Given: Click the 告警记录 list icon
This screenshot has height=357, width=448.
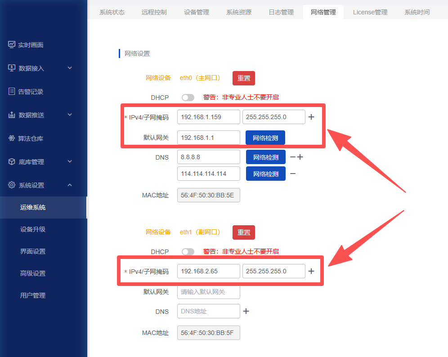Looking at the screenshot, I should [12, 91].
